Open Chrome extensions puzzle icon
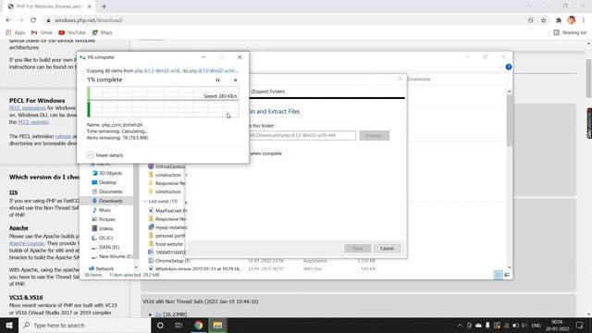The image size is (592, 333). click(559, 20)
